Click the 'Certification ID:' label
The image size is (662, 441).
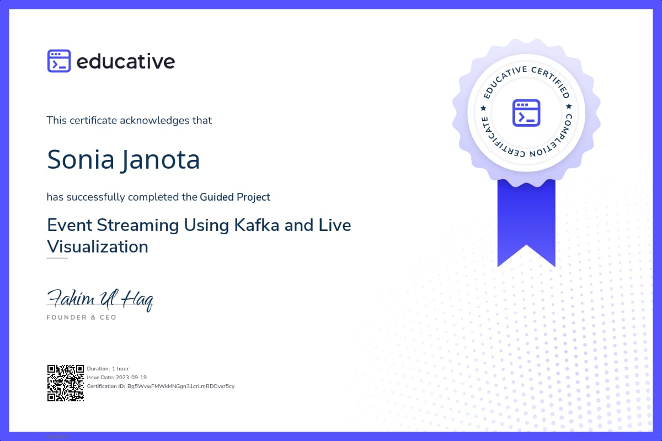point(106,386)
